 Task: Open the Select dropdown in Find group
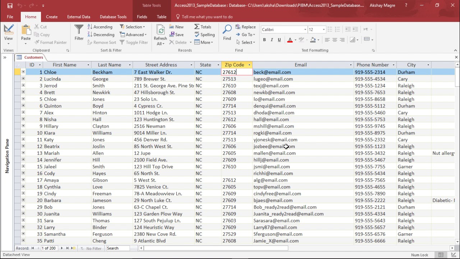[245, 42]
